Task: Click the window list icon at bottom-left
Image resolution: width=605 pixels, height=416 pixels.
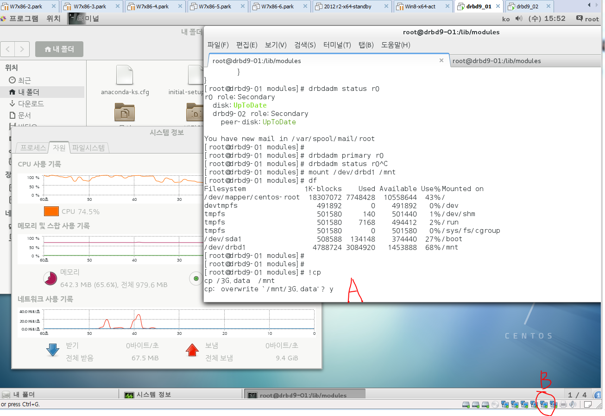Action: pyautogui.click(x=6, y=395)
